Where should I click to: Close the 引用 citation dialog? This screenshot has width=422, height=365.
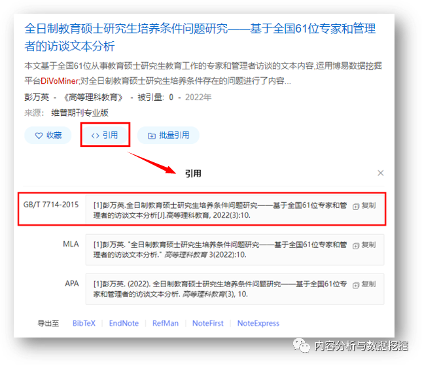tap(380, 173)
